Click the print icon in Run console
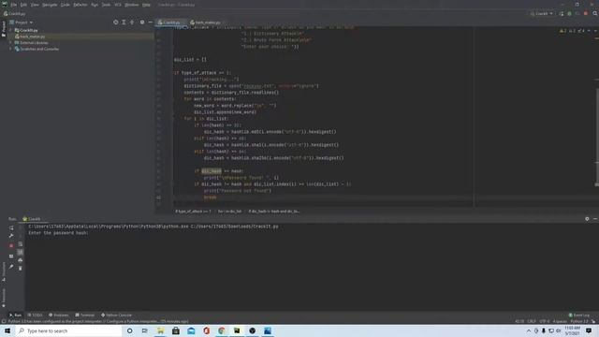This screenshot has height=337, width=599. click(21, 260)
